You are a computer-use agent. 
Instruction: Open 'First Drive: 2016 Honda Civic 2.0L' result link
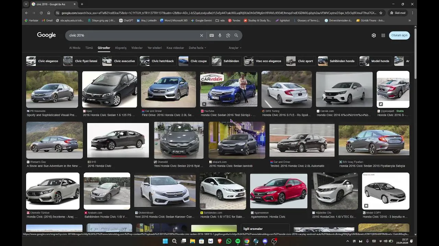coord(168,115)
